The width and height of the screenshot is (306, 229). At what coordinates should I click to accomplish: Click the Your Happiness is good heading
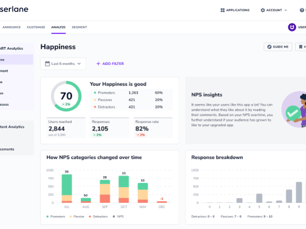click(118, 84)
